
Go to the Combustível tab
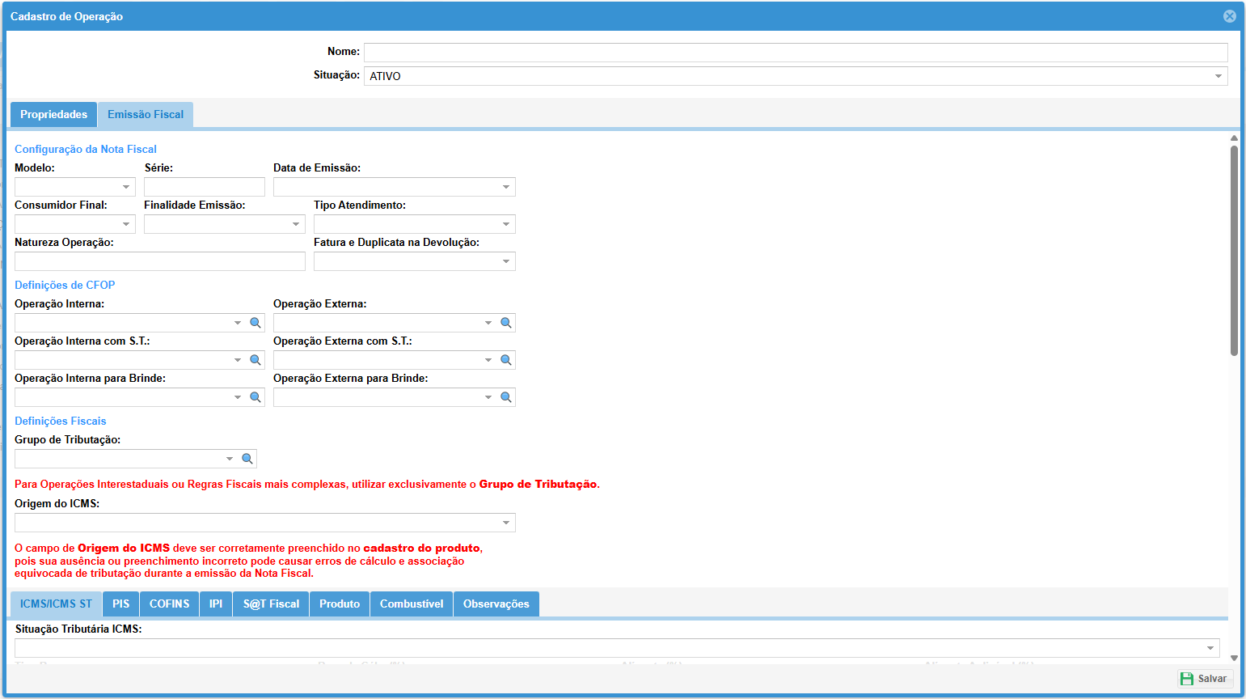pyautogui.click(x=412, y=604)
